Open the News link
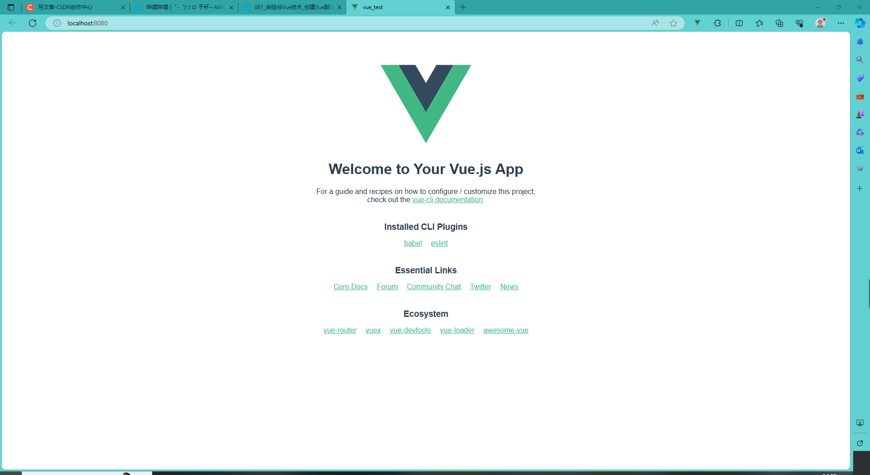Viewport: 870px width, 475px height. 509,287
